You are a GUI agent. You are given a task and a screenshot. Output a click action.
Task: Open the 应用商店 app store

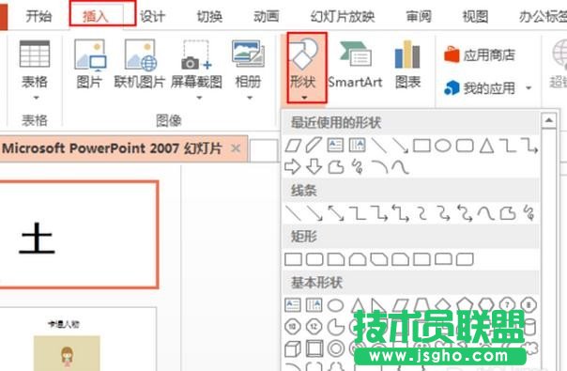click(x=480, y=55)
